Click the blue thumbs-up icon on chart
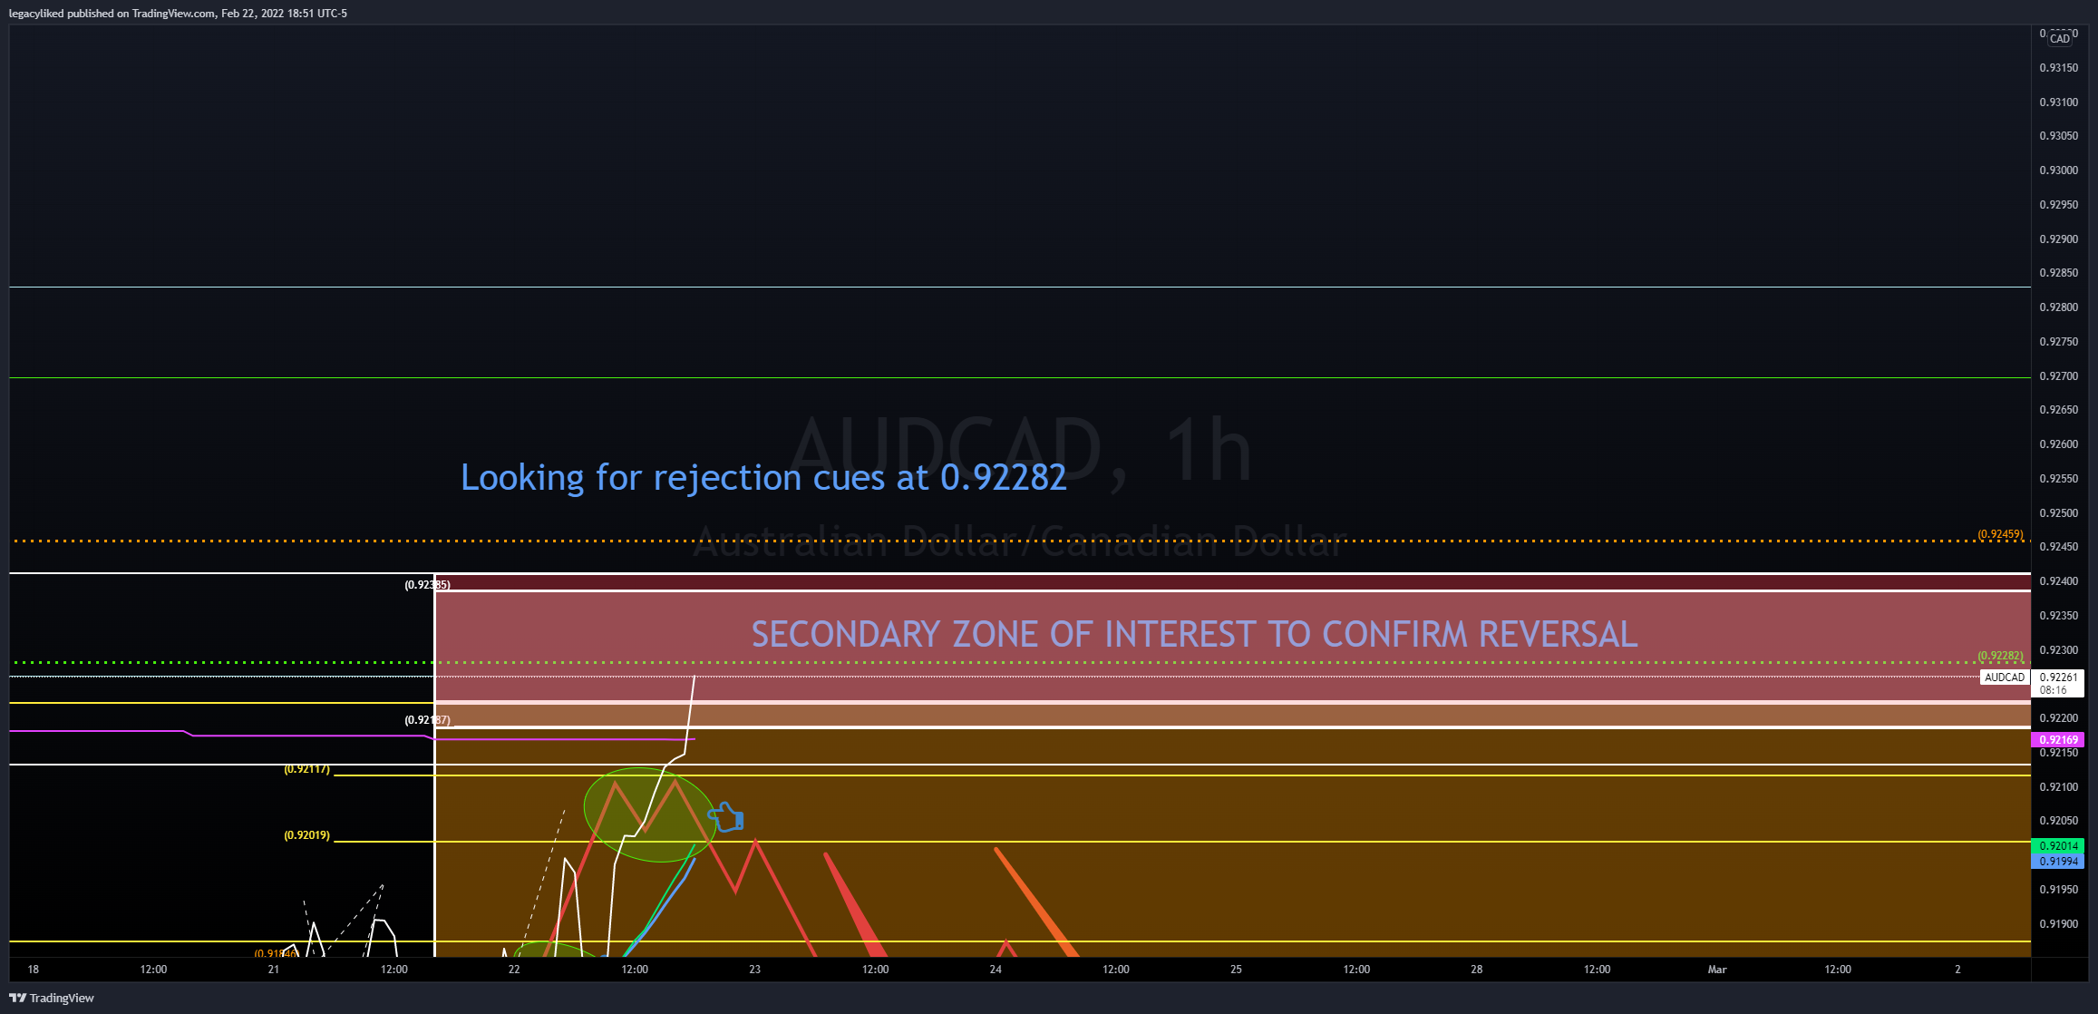2098x1014 pixels. [726, 817]
